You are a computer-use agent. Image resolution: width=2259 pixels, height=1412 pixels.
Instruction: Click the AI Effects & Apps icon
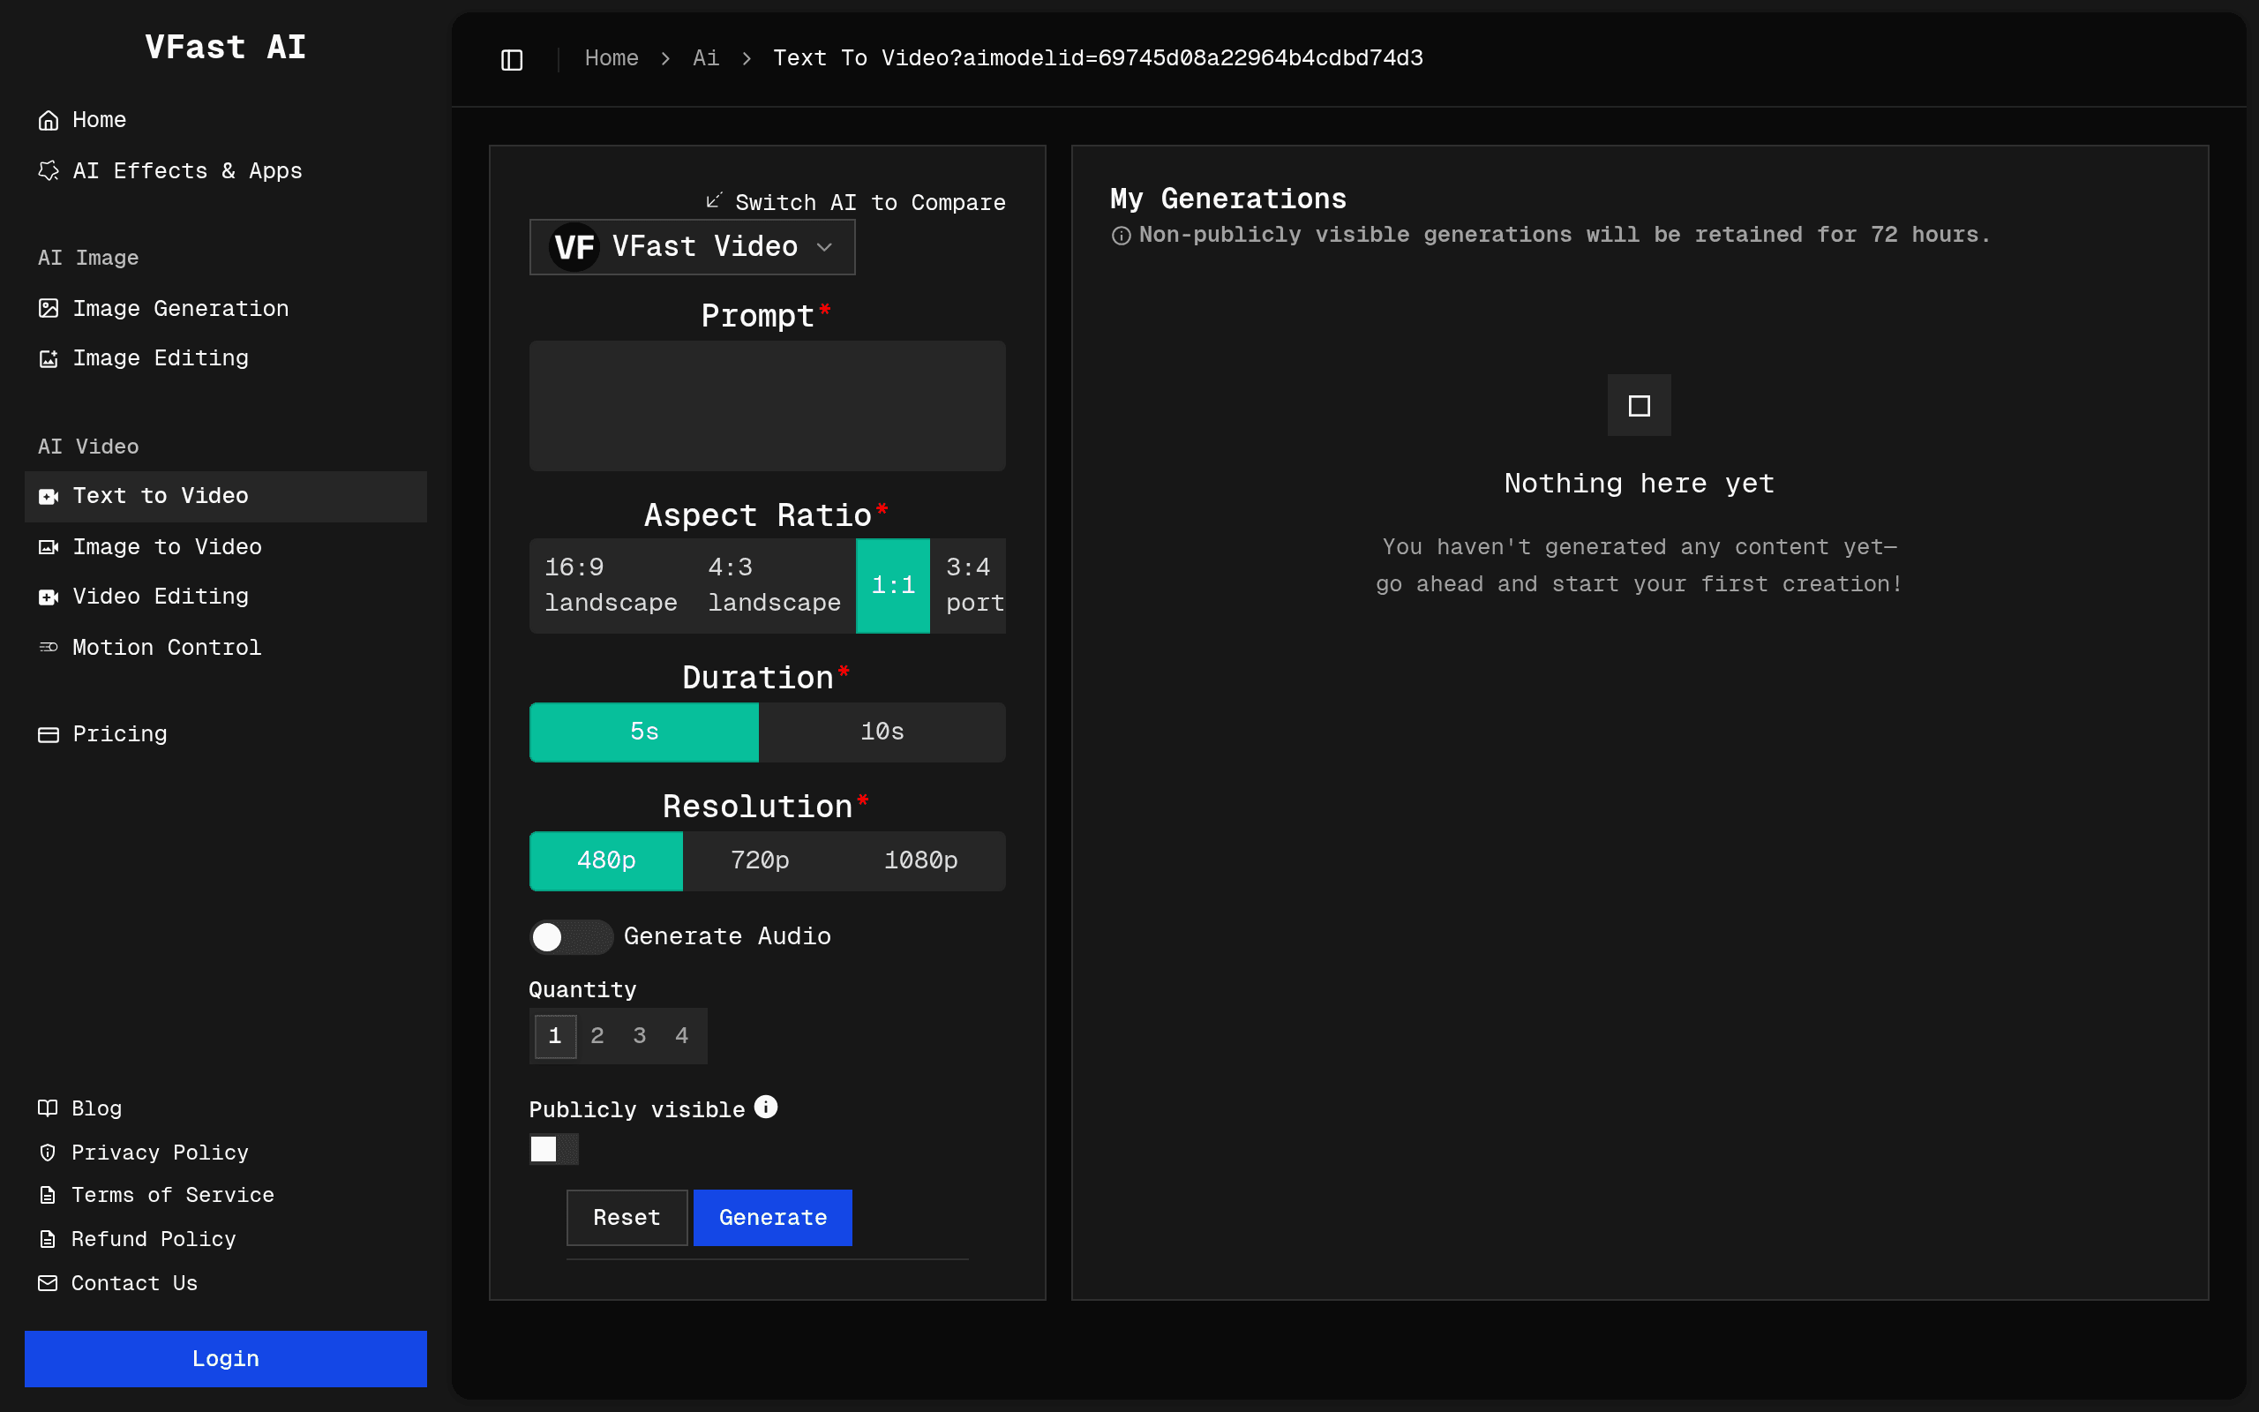tap(49, 171)
